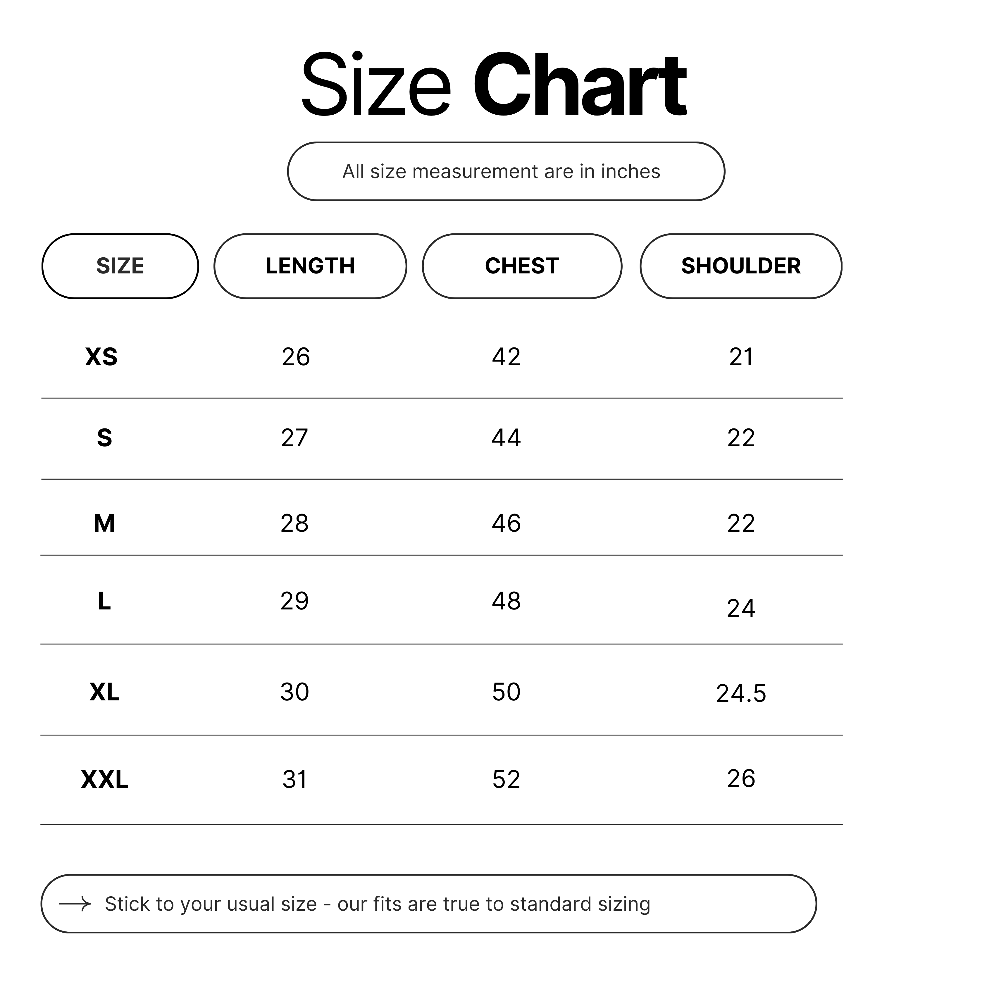Viewport: 987px width, 987px height.
Task: Pick the L size row label
Action: click(104, 601)
